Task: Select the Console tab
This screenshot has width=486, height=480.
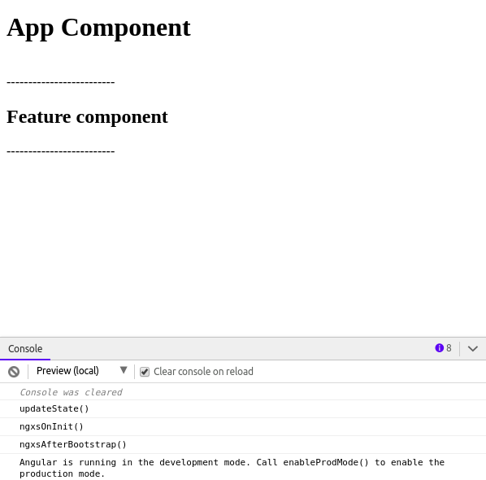Action: [25, 349]
